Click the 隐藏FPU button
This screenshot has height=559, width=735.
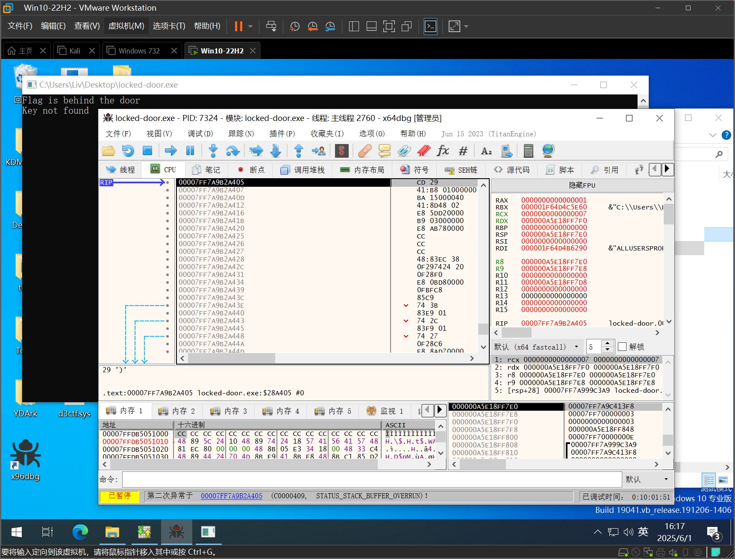582,185
